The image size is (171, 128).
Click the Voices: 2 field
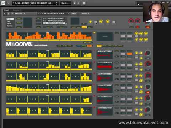tap(85, 14)
